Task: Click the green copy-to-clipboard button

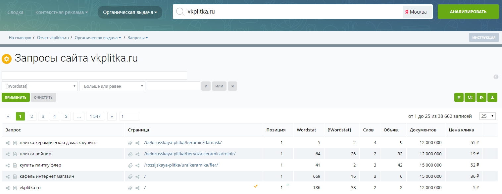Action: [x=481, y=97]
